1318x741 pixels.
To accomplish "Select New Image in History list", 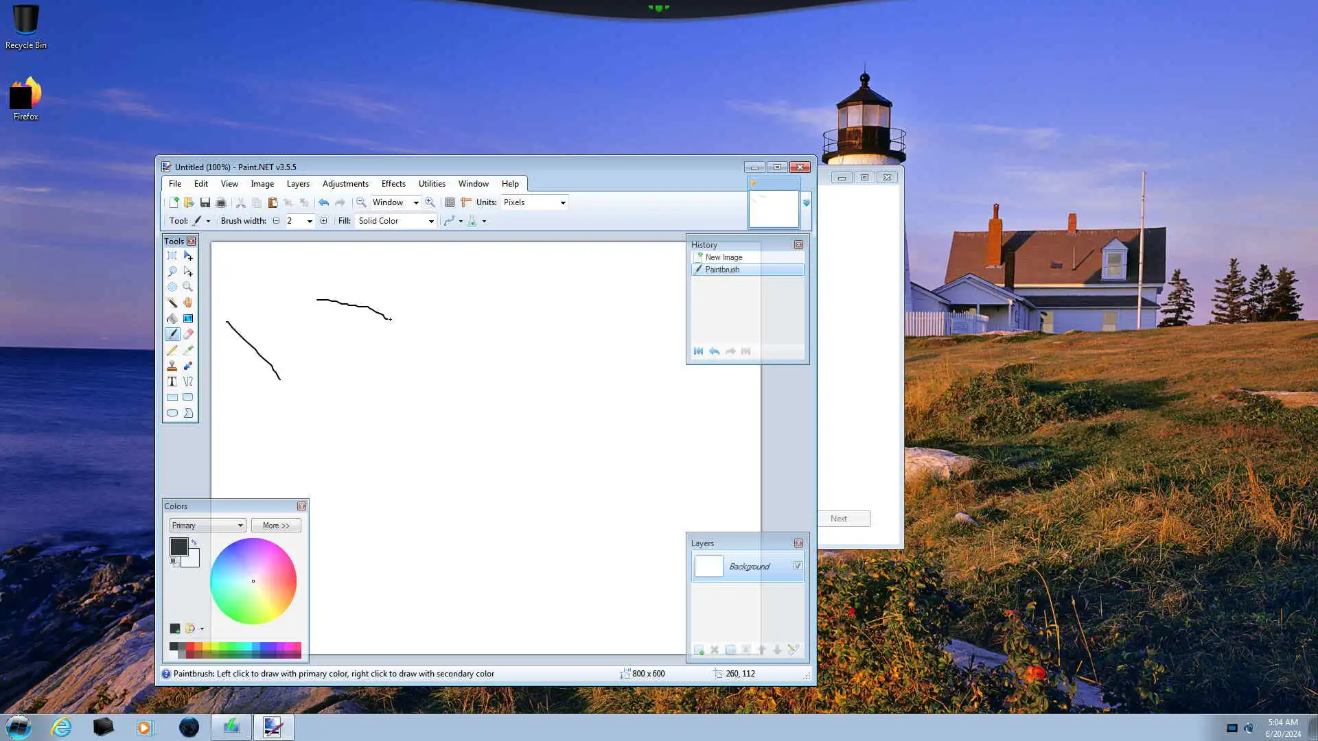I will point(724,257).
